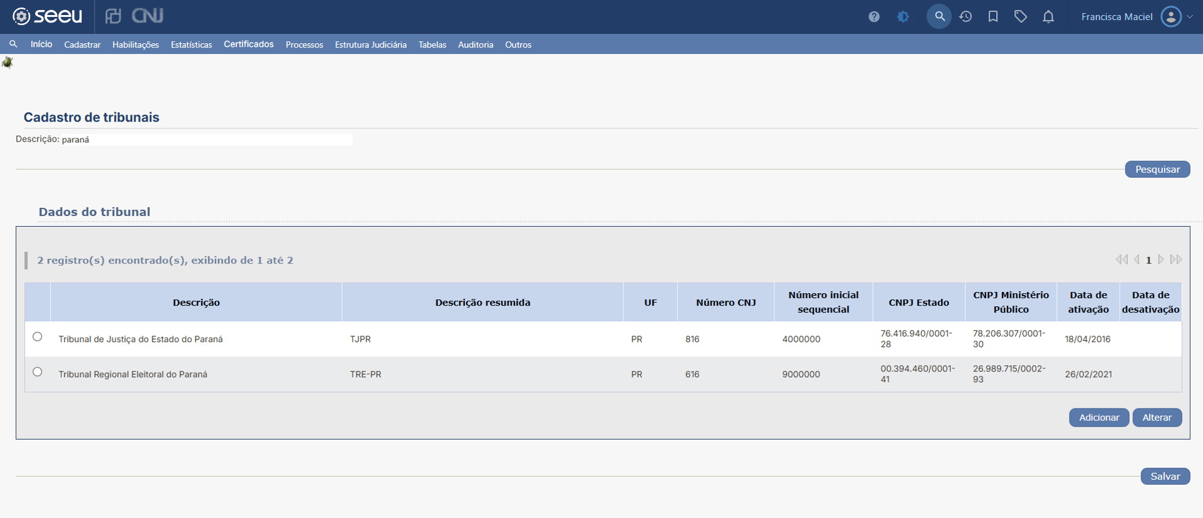This screenshot has height=518, width=1203.
Task: Click the Número inicial sequencial header
Action: coord(823,302)
